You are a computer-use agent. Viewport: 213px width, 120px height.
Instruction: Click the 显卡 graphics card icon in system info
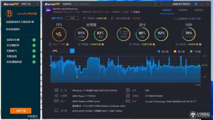[56, 101]
